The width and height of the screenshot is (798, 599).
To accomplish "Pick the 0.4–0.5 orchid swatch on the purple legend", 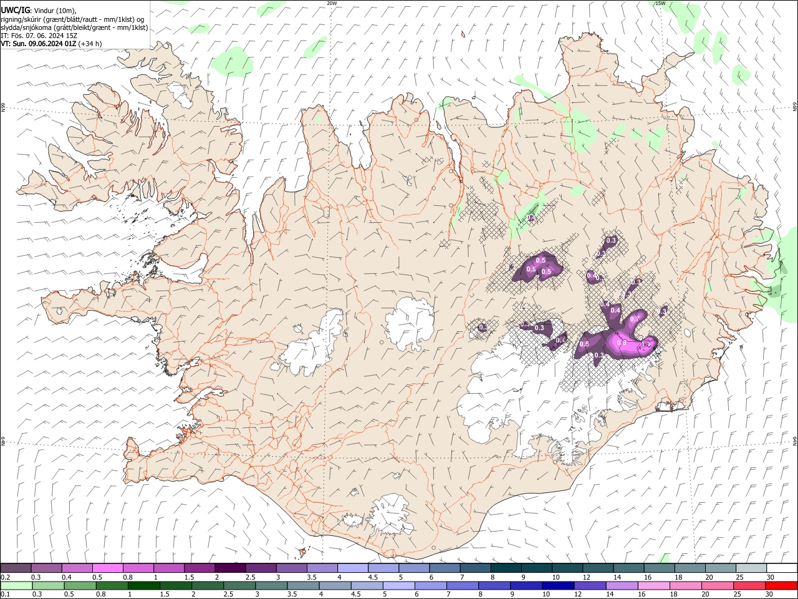I will pyautogui.click(x=77, y=568).
